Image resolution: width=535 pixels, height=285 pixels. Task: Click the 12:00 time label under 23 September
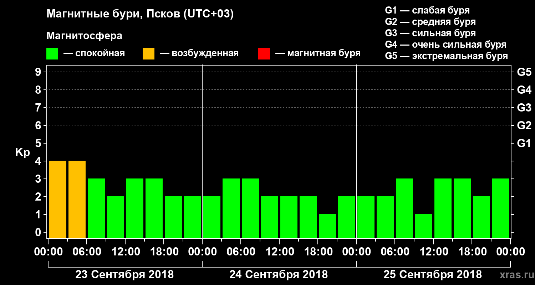[x=125, y=252]
